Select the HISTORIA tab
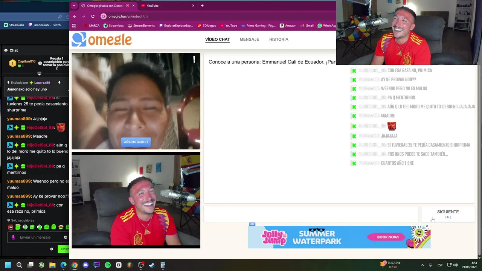Viewport: 482px width, 271px height. click(279, 39)
